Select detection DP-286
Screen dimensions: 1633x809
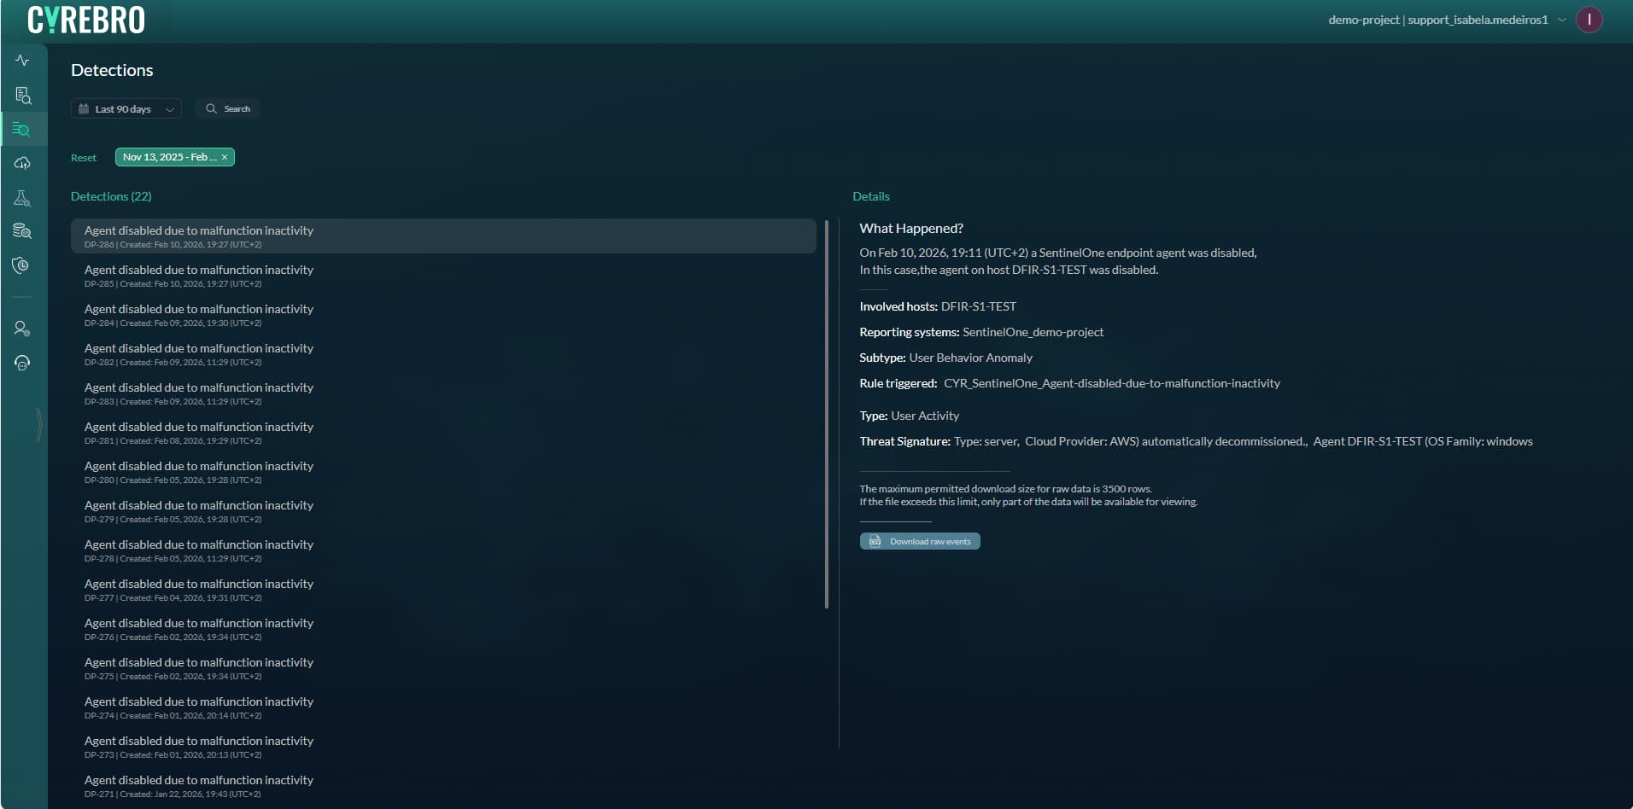443,236
